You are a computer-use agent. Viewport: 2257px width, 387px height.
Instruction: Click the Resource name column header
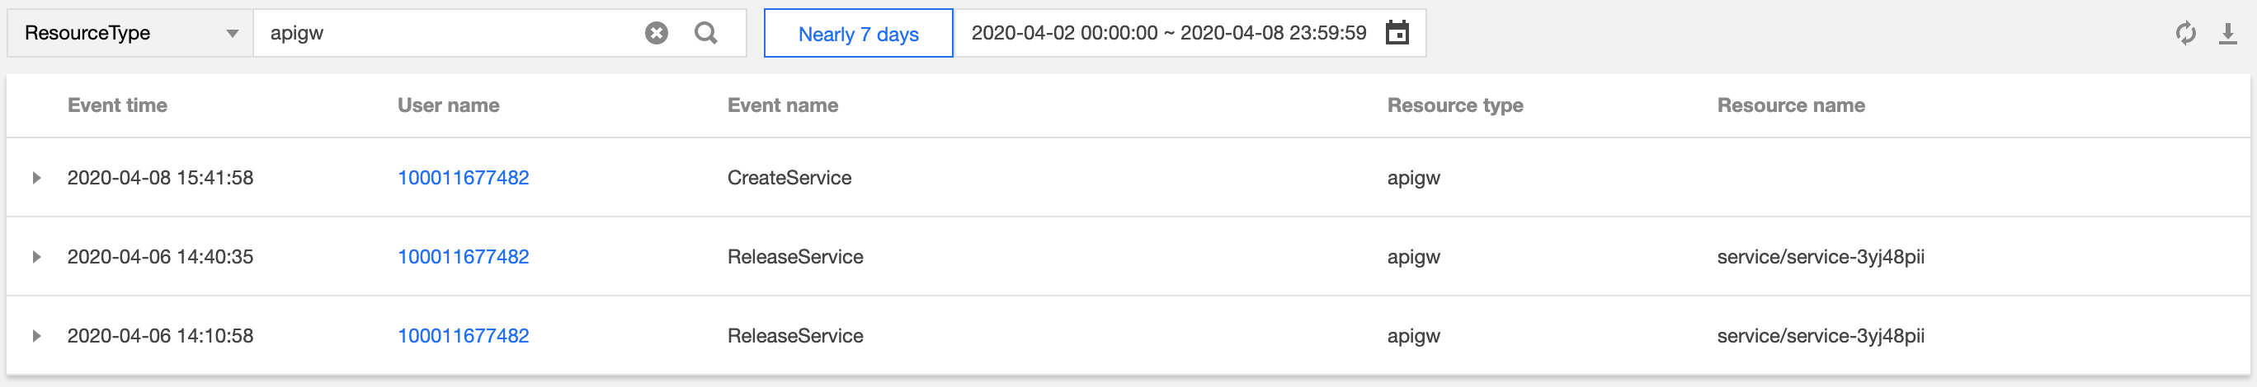[x=1790, y=105]
